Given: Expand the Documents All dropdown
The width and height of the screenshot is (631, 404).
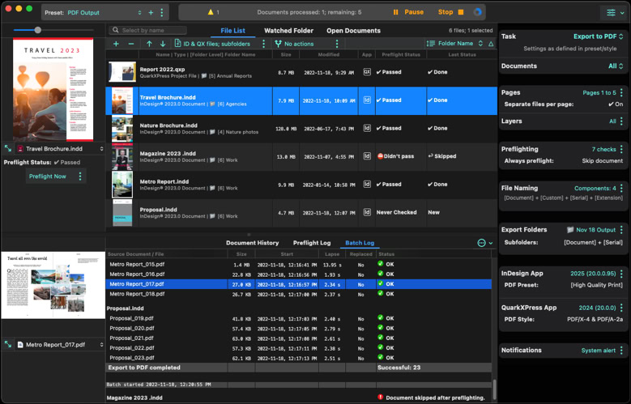Looking at the screenshot, I should point(616,66).
